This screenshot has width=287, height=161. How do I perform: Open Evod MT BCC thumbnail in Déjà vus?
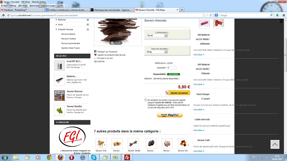click(x=60, y=65)
